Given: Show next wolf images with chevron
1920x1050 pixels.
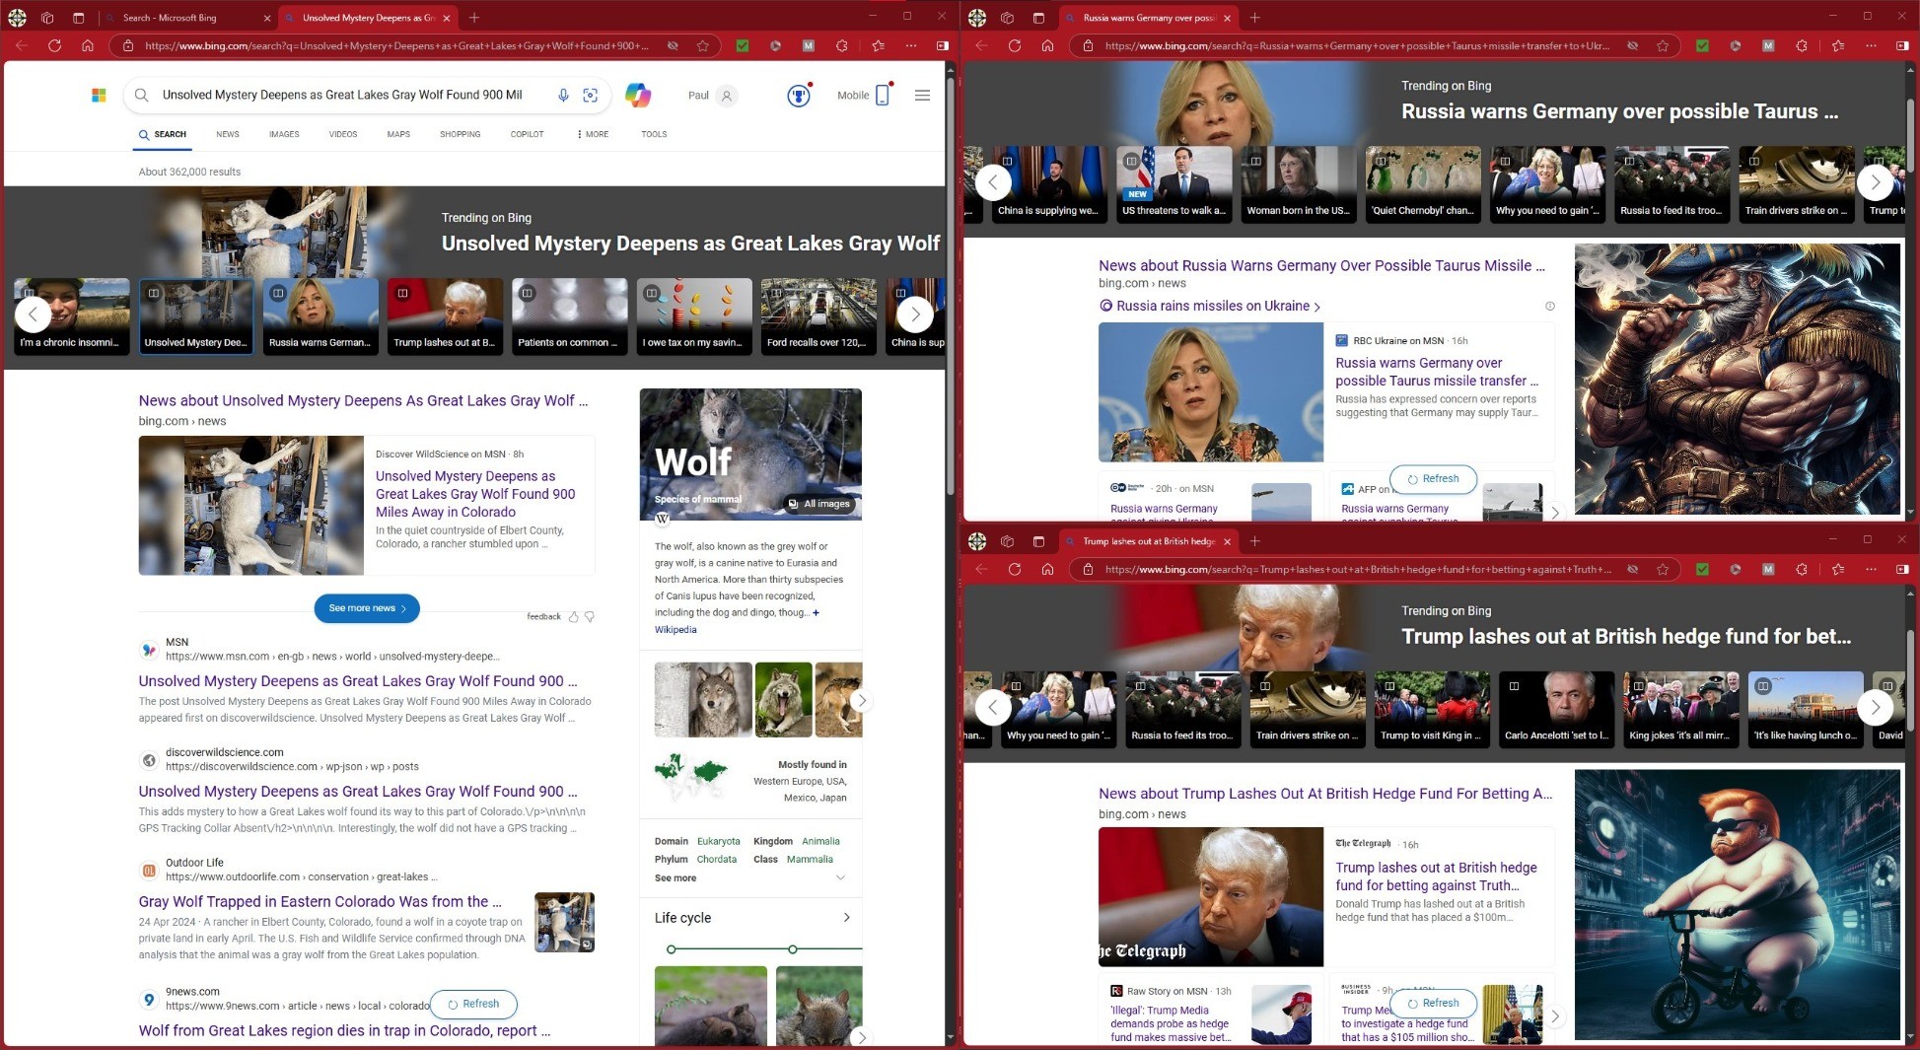Looking at the screenshot, I should pyautogui.click(x=861, y=700).
